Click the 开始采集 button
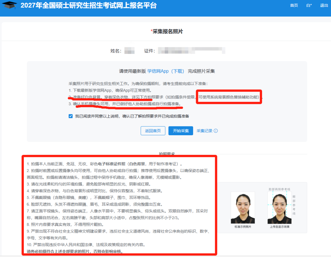The width and height of the screenshot is (331, 257). tap(181, 131)
